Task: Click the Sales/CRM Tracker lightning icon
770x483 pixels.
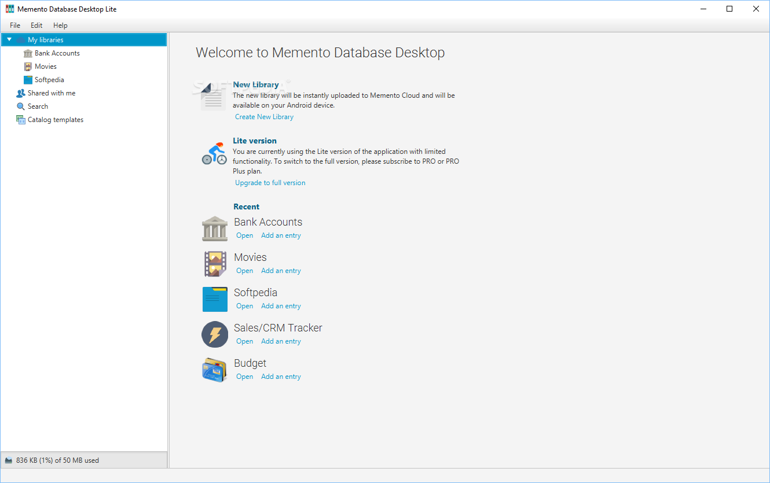Action: [x=215, y=334]
